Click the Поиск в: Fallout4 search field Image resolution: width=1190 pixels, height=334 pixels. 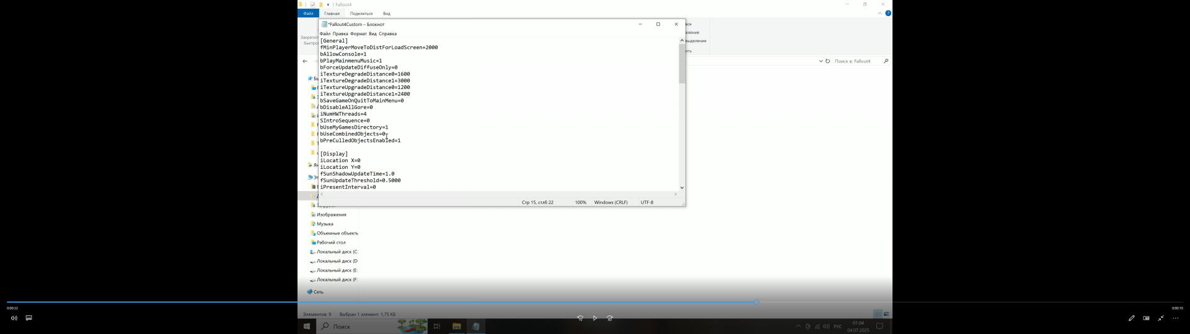pyautogui.click(x=857, y=61)
